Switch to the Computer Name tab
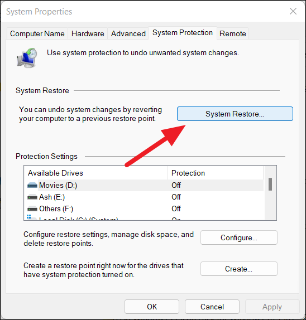Viewport: 306px width, 320px height. click(x=37, y=33)
